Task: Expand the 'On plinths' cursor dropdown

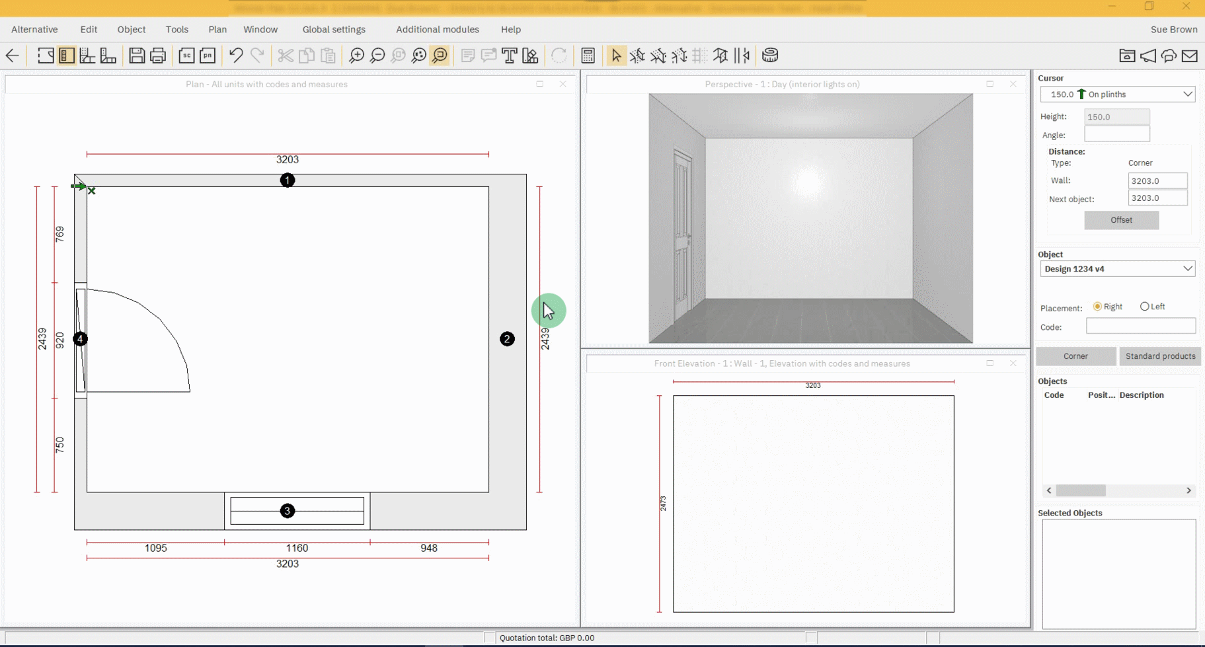Action: pyautogui.click(x=1187, y=95)
